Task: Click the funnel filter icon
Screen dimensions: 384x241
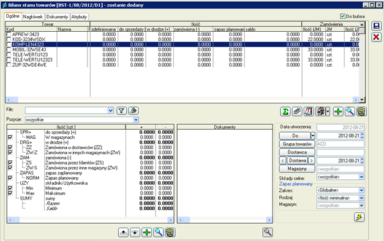Action: coord(121,111)
